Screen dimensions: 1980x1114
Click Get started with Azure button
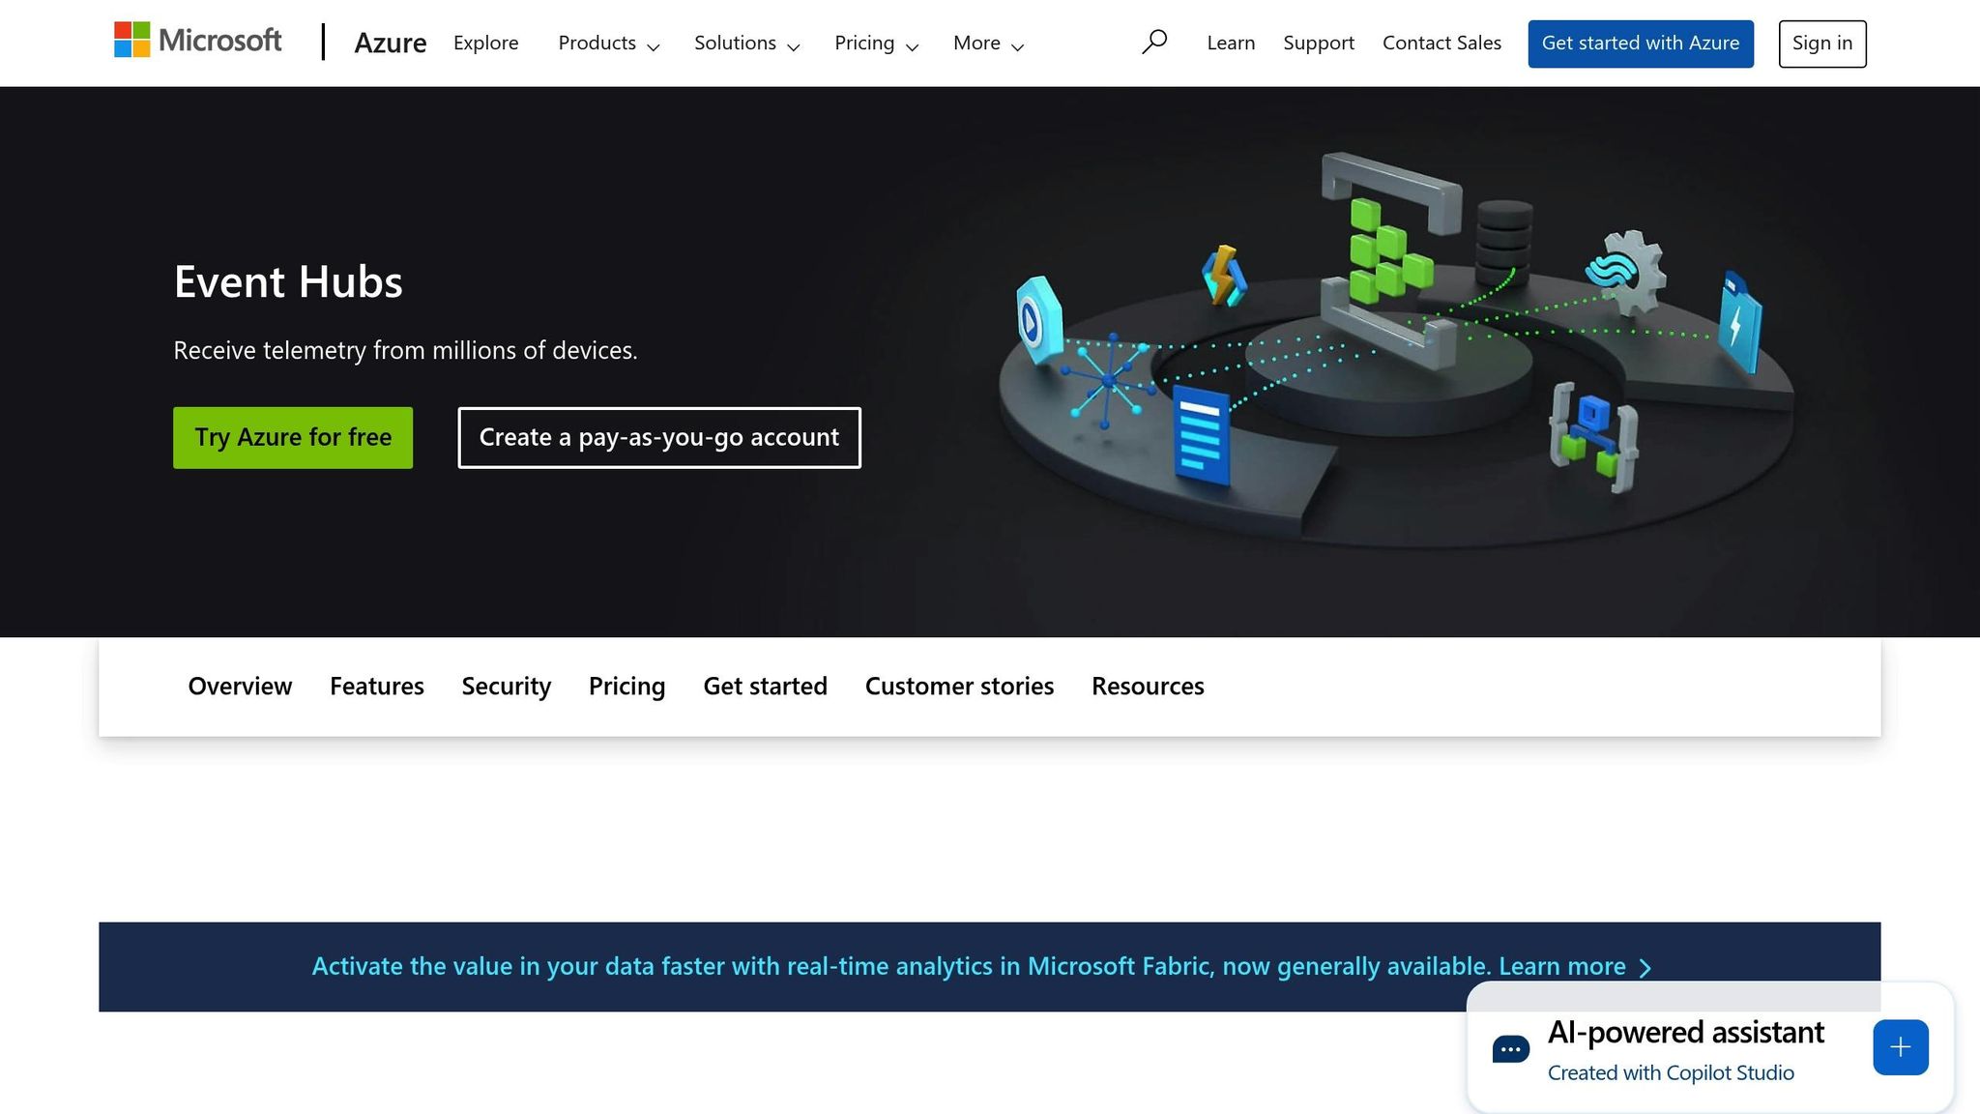(1641, 44)
